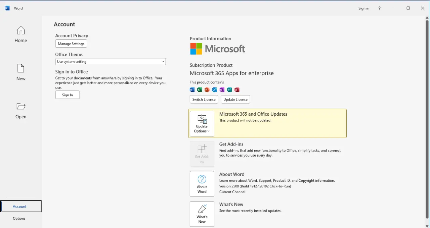
Task: Click the Excel icon under product contents
Action: point(200,90)
